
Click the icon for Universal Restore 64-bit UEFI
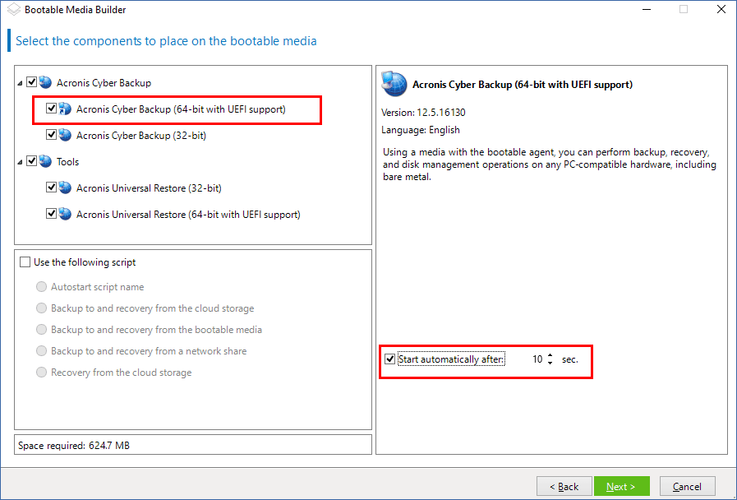pos(65,214)
